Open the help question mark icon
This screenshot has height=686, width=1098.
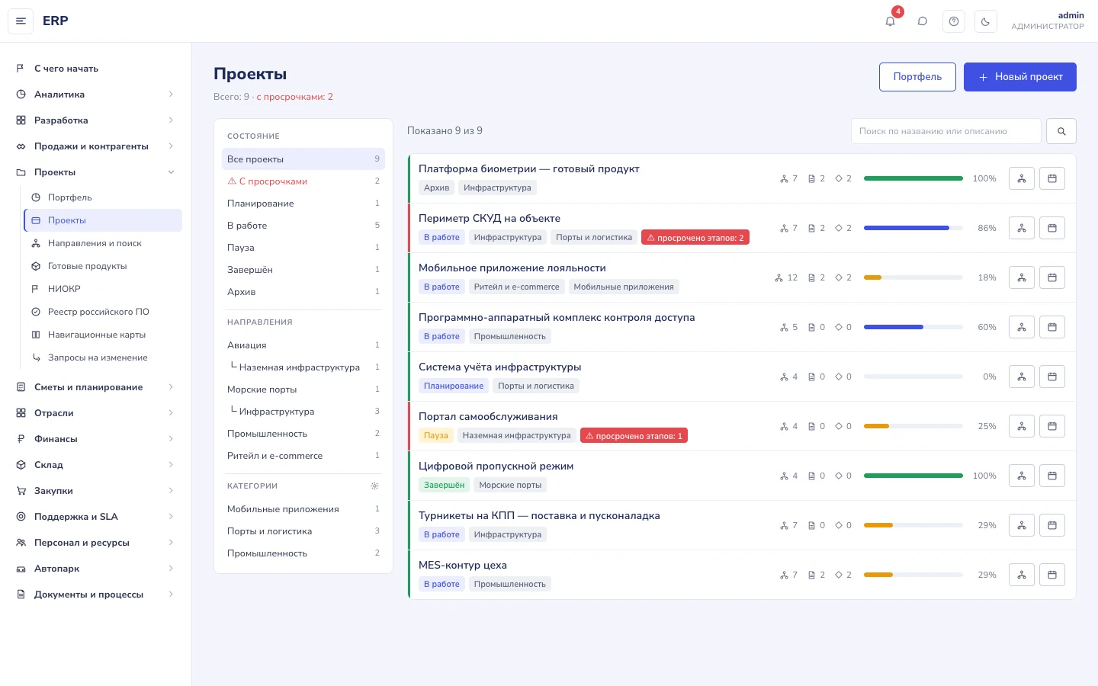(954, 21)
